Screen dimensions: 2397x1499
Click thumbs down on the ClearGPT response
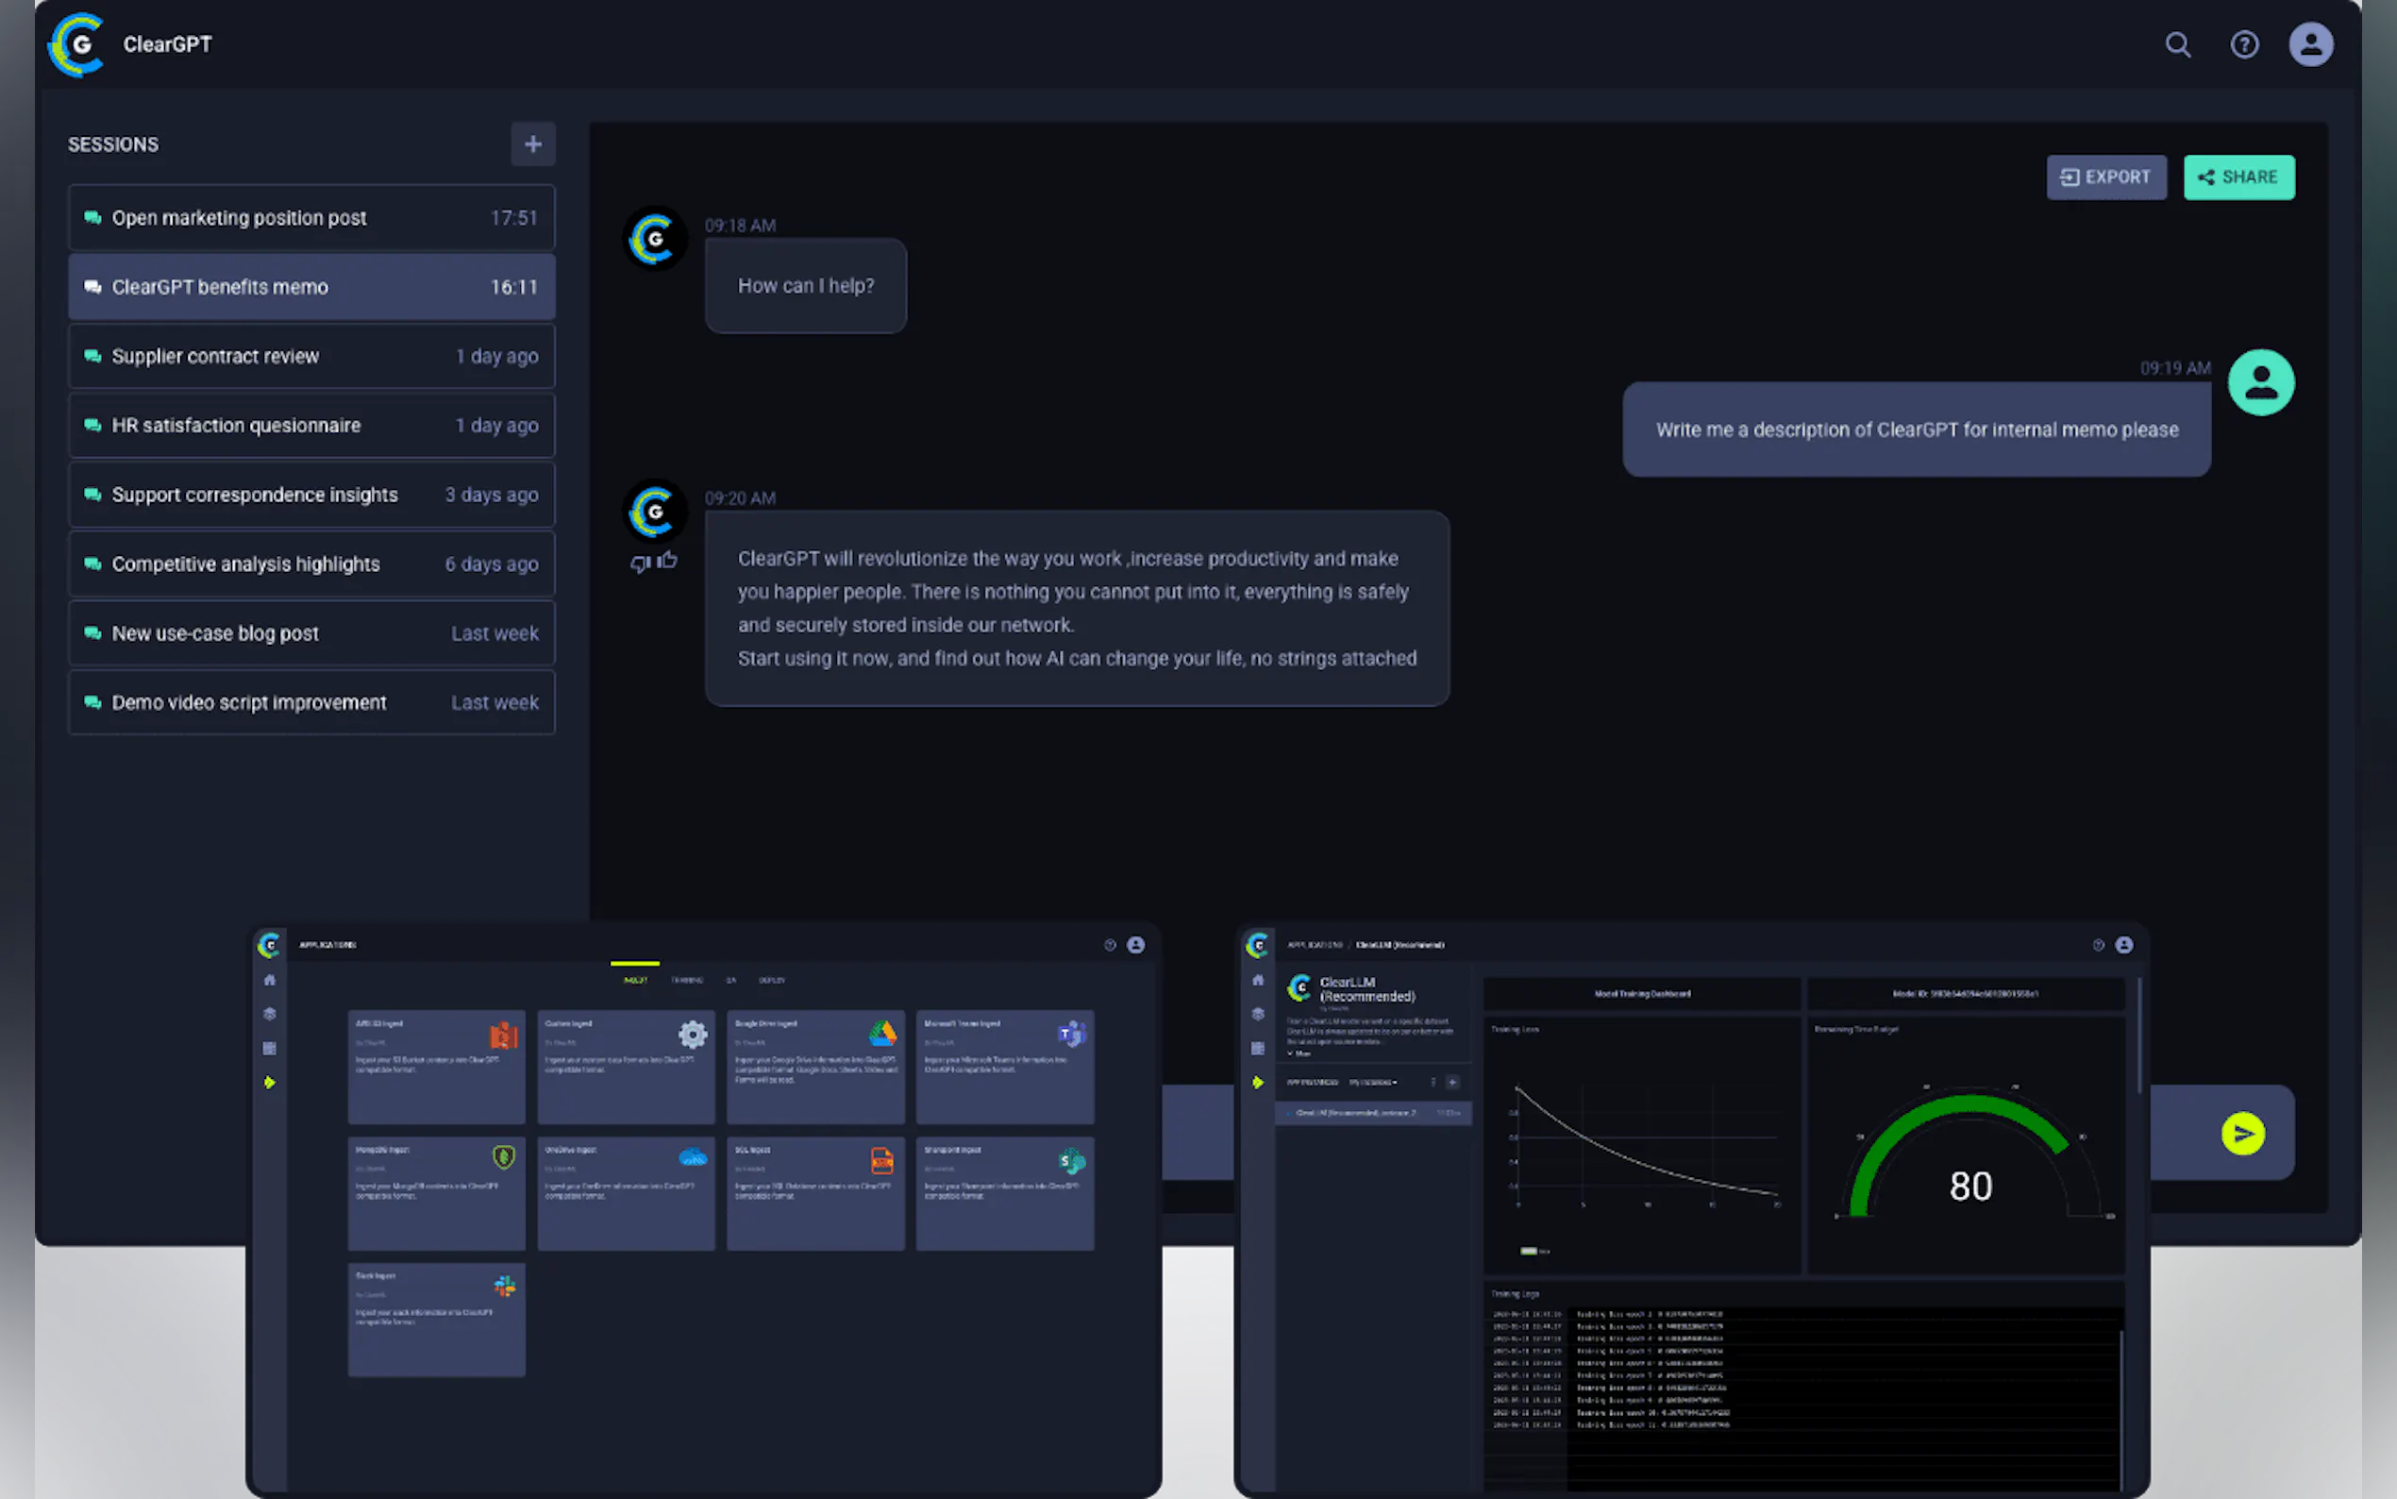[x=640, y=564]
